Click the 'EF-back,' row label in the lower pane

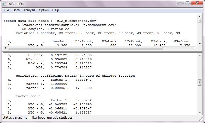click(x=36, y=55)
